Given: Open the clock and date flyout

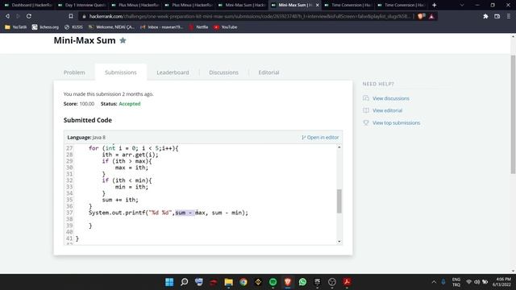Looking at the screenshot, I should (x=501, y=282).
